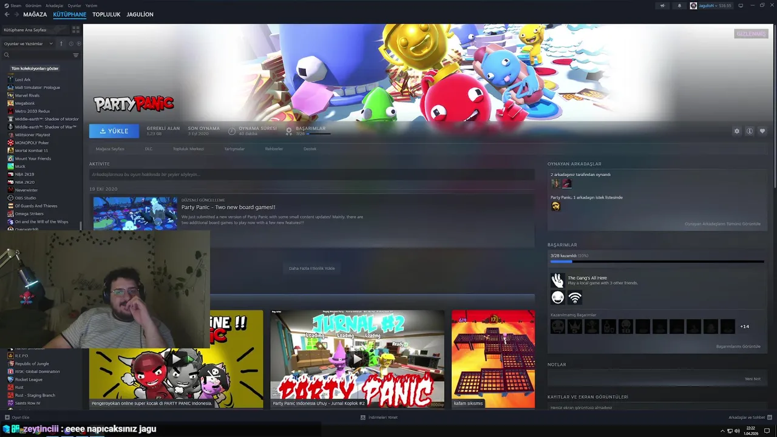This screenshot has width=777, height=437.
Task: Open the kafam sıkısmıs screenshot thumbnail
Action: pos(493,359)
